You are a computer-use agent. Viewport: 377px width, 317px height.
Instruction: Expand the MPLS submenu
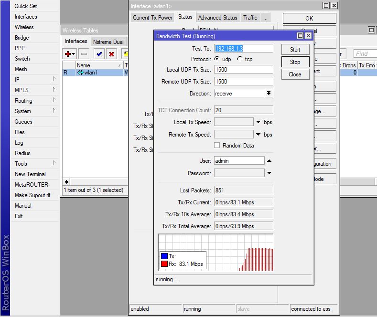pos(54,89)
